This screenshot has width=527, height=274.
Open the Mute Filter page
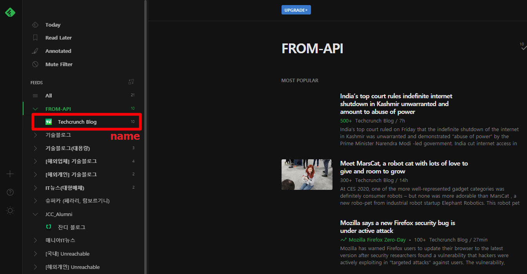59,64
